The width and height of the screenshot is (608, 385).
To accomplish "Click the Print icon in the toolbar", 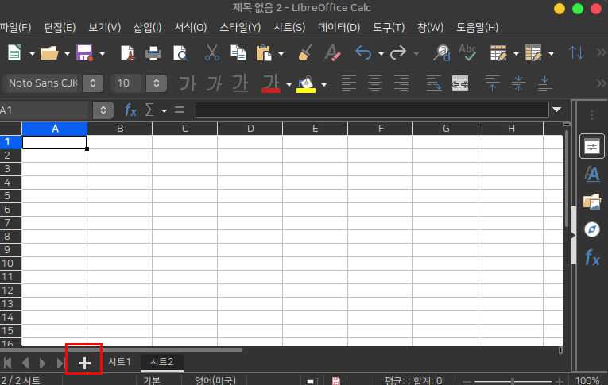I will click(x=153, y=53).
